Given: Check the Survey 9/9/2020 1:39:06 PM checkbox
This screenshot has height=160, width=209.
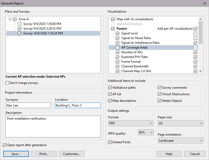Looking at the screenshot, I should click(19, 24).
